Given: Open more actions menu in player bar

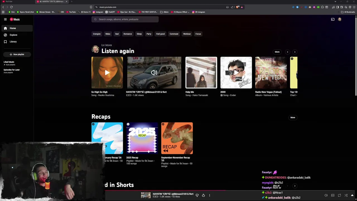Looking at the screenshot, I should point(209,195).
